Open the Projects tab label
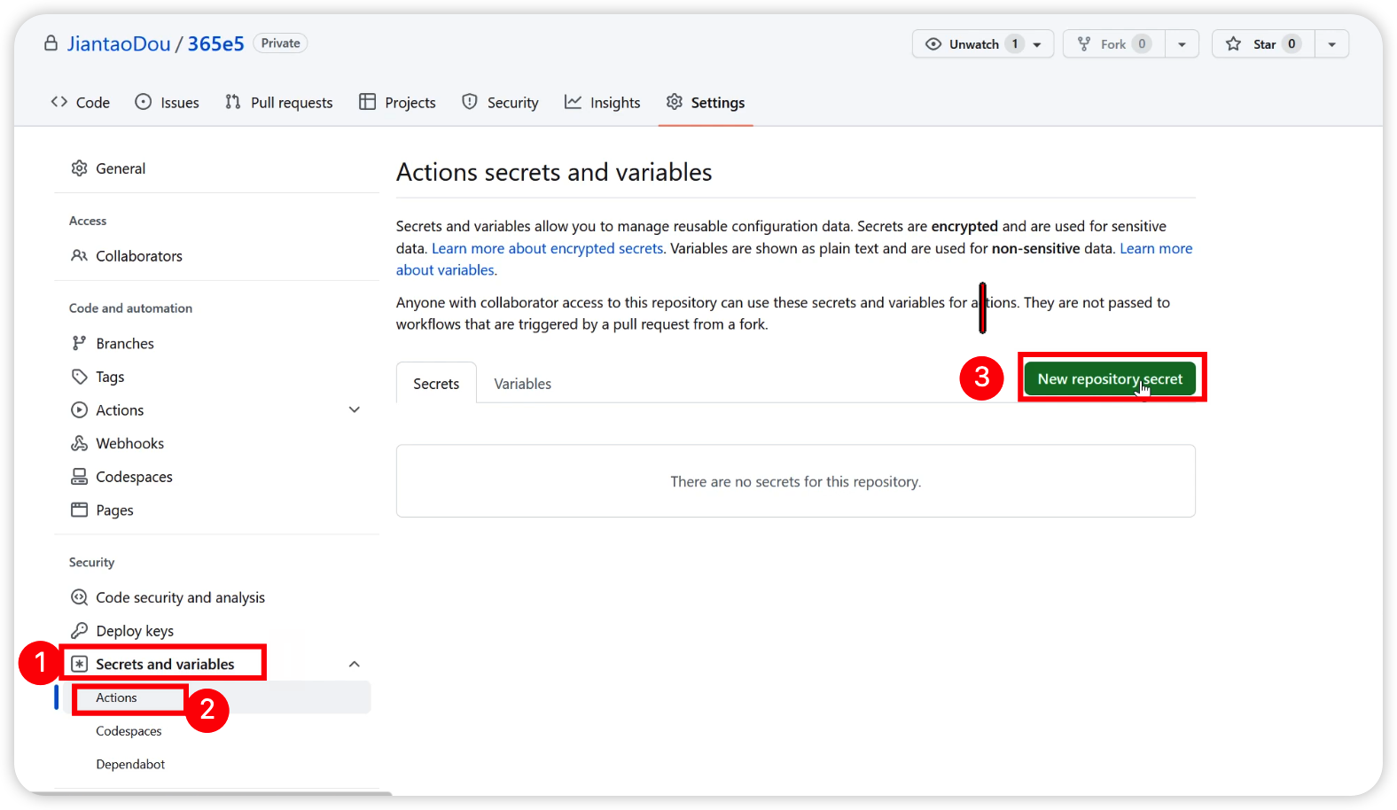The width and height of the screenshot is (1397, 810). (410, 103)
